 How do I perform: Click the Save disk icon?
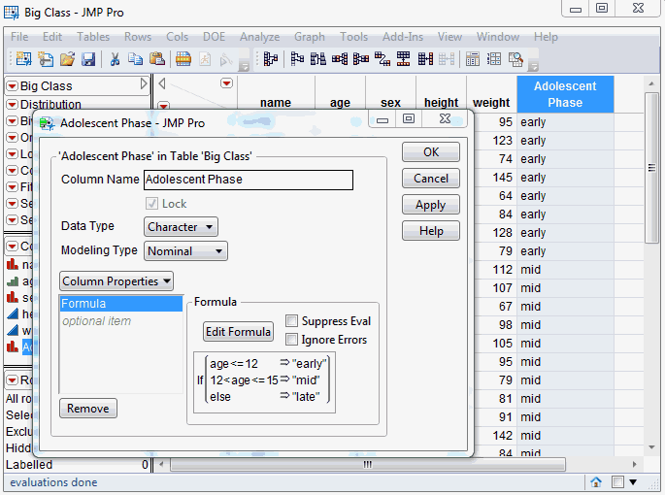(x=88, y=59)
